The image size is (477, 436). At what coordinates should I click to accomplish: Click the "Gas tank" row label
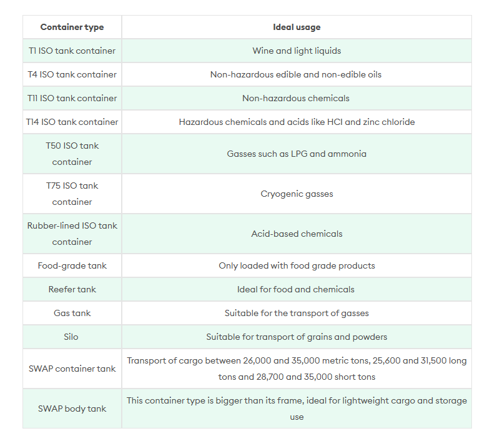[72, 313]
